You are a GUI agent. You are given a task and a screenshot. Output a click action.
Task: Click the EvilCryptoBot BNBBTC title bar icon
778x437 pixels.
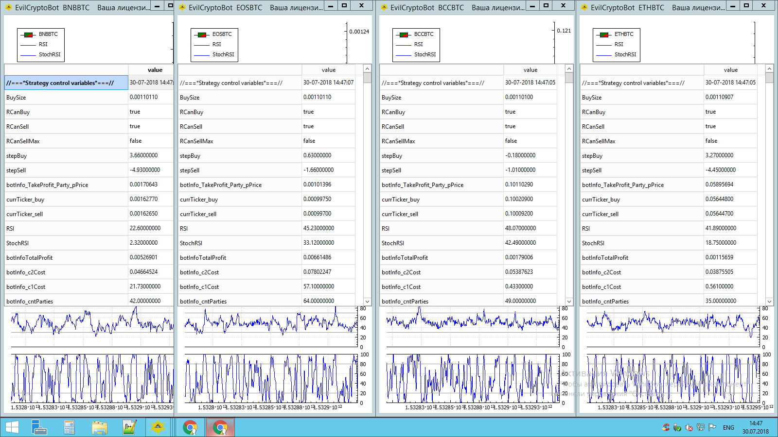(x=8, y=7)
